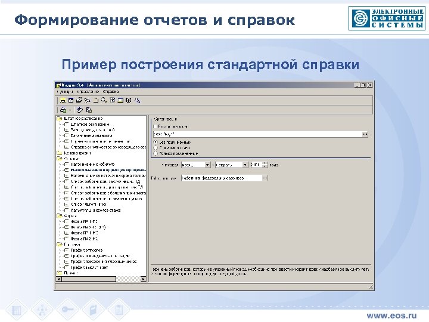Click the hand icon in the second toolbar
This screenshot has height=322, width=429.
[79, 110]
